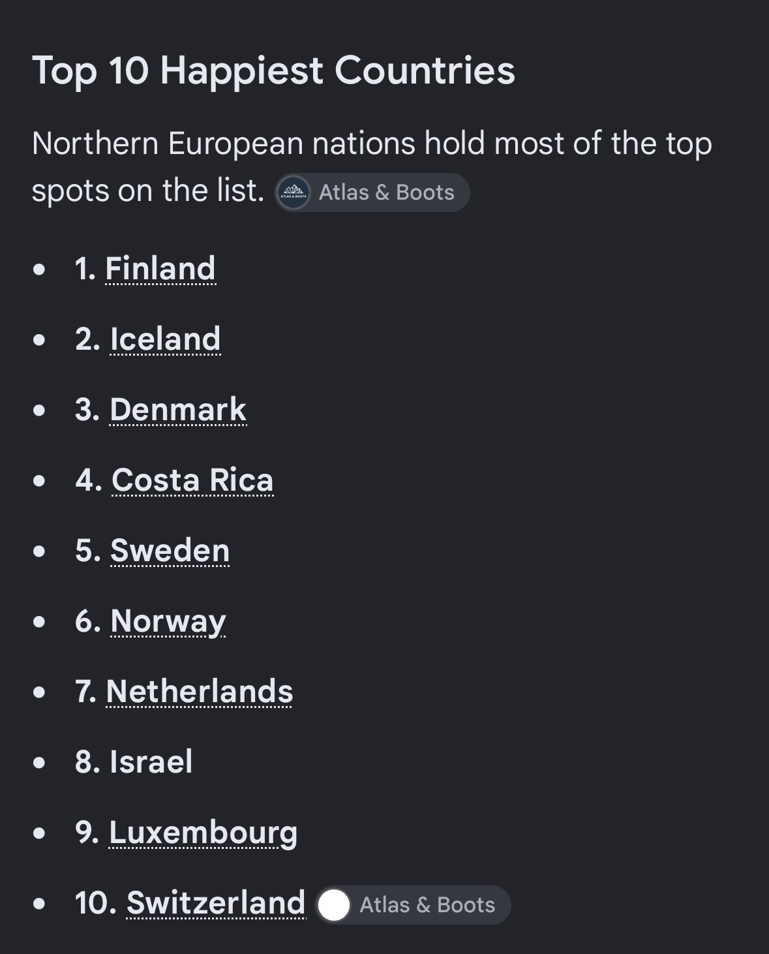769x954 pixels.
Task: Open the Netherlands link
Action: tap(200, 691)
